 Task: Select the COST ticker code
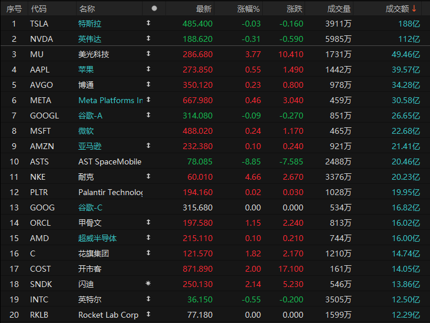(40, 269)
